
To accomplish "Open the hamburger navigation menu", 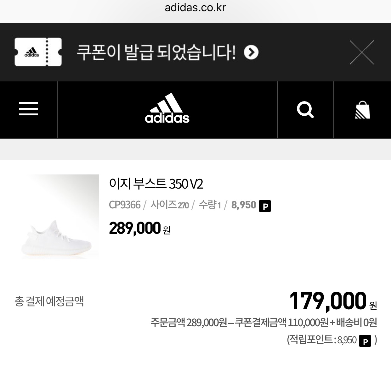I will 28,109.
